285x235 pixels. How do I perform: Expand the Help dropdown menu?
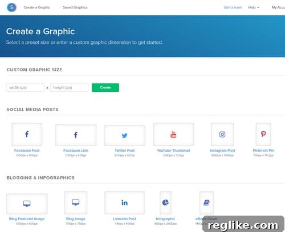pos(254,7)
